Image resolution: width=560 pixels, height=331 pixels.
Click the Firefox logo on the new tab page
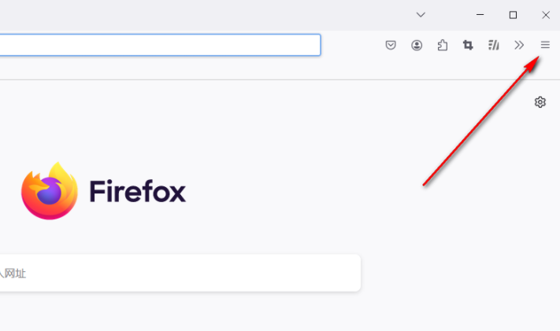(49, 191)
